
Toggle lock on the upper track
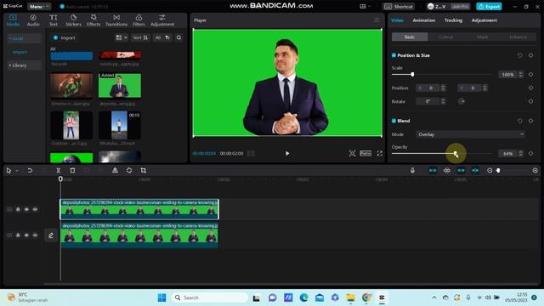pyautogui.click(x=18, y=209)
